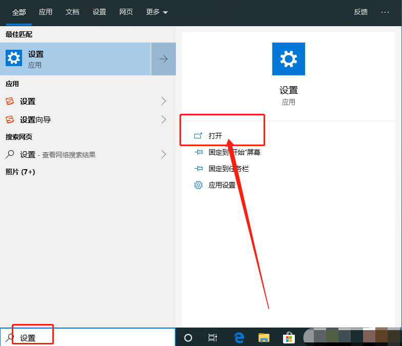The width and height of the screenshot is (402, 346).
Task: Open Task View from the taskbar
Action: click(x=213, y=337)
